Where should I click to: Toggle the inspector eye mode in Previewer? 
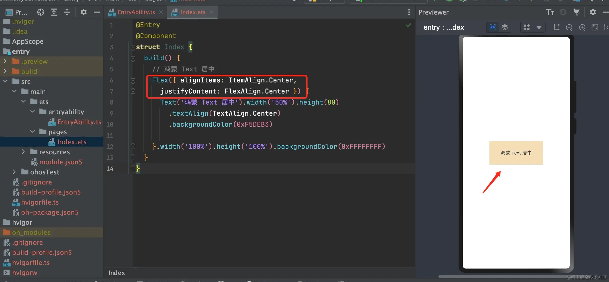(492, 27)
